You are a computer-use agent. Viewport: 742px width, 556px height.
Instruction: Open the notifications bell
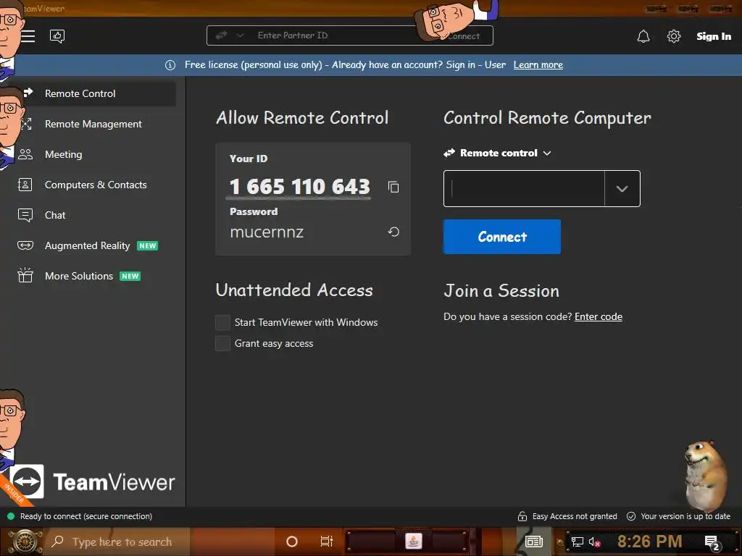[643, 36]
